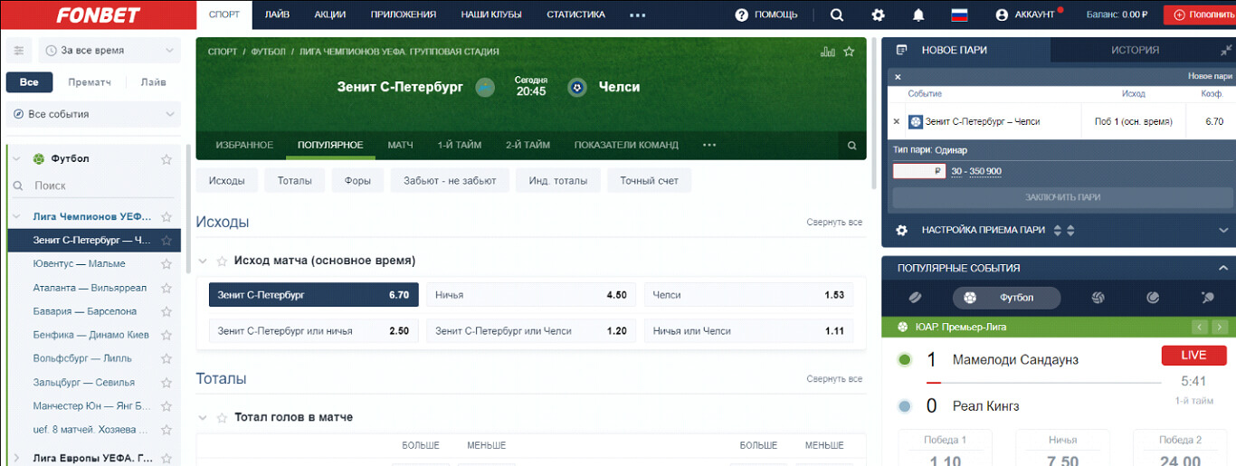Select the tennis ball sport icon
The width and height of the screenshot is (1236, 466).
pyautogui.click(x=1153, y=297)
